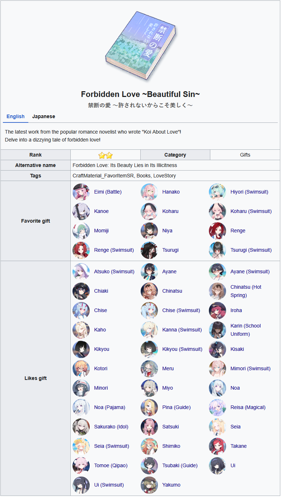Click the Forbidden Love book image
The height and width of the screenshot is (497, 281).
[x=140, y=47]
